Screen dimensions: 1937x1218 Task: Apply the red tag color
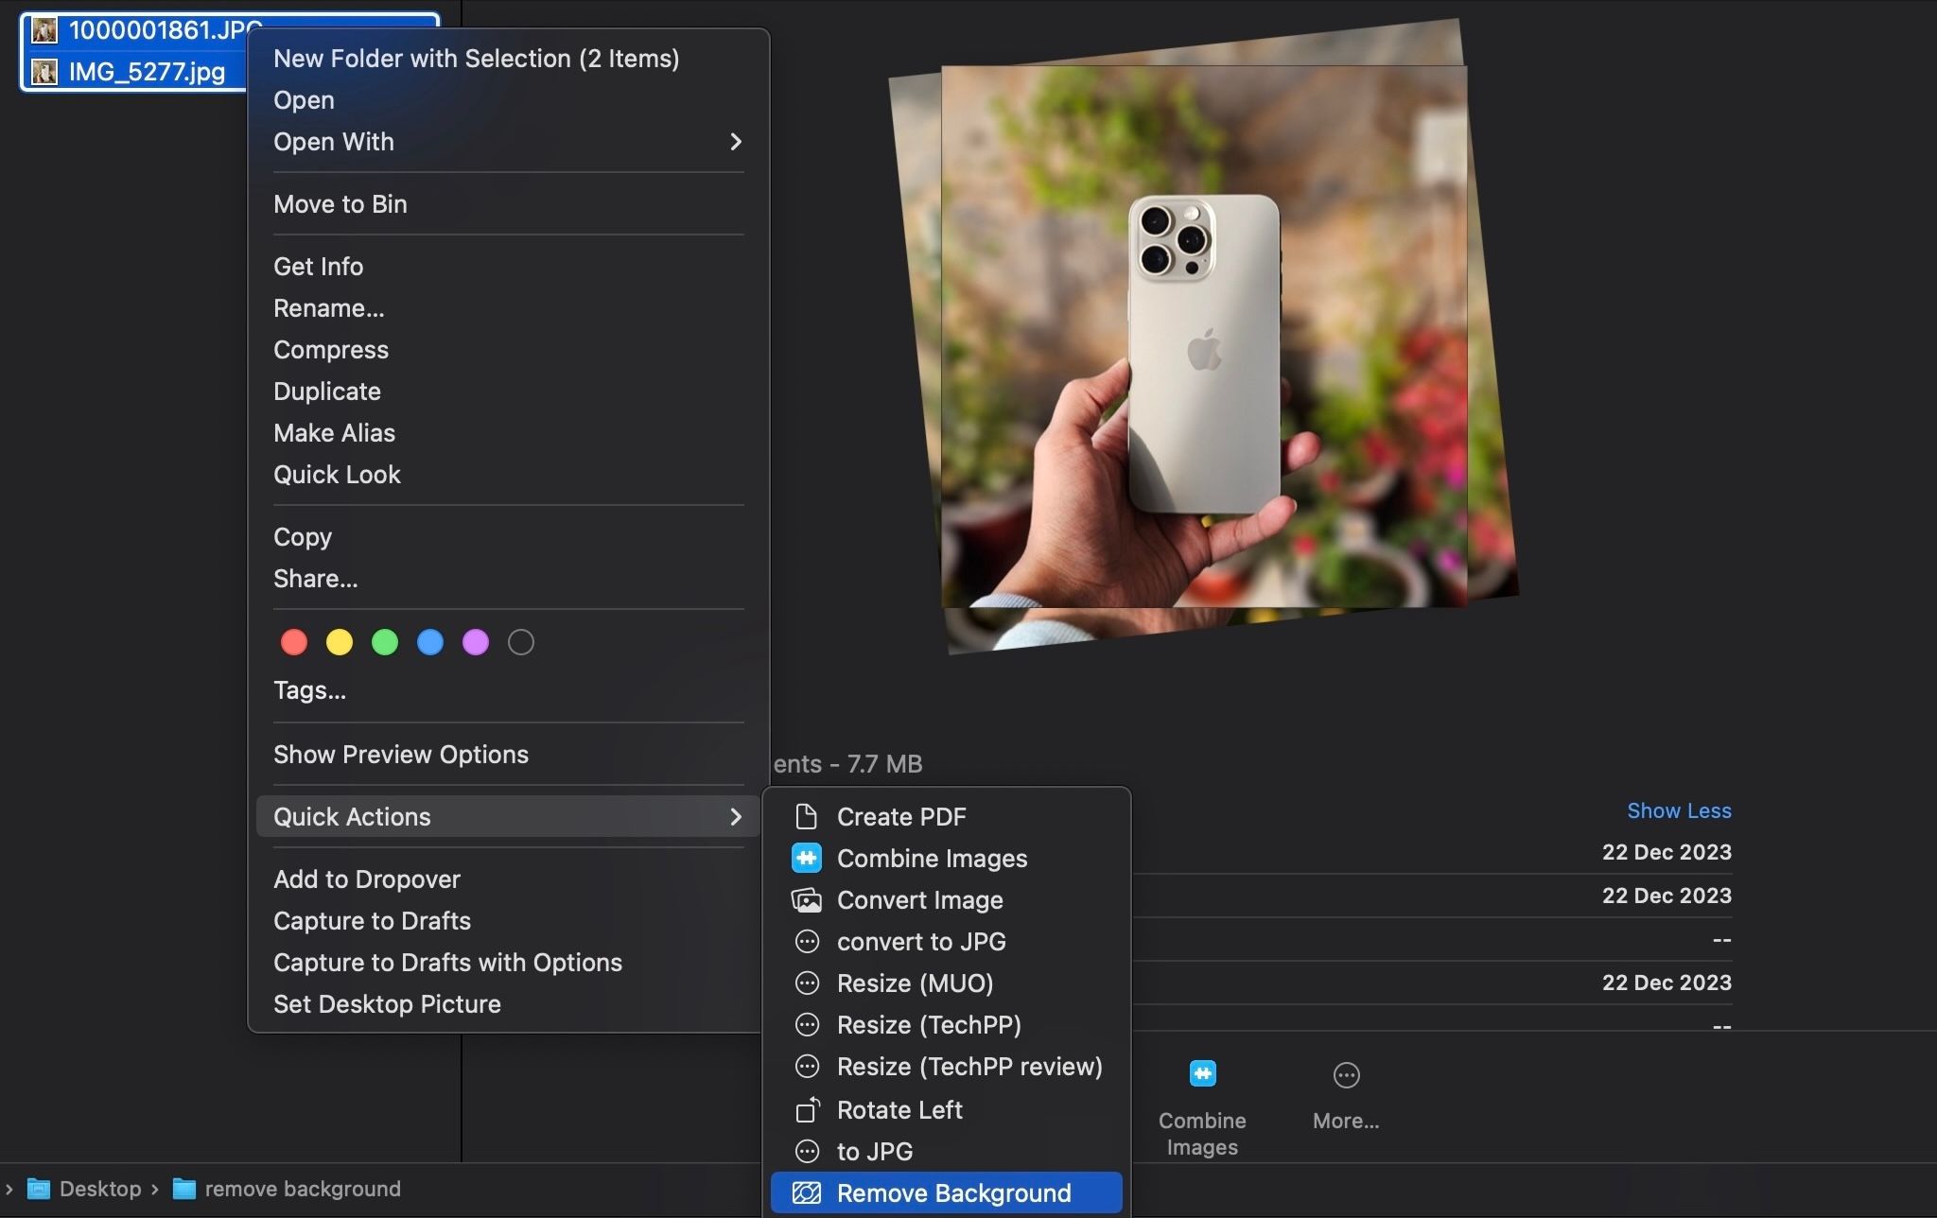click(294, 642)
